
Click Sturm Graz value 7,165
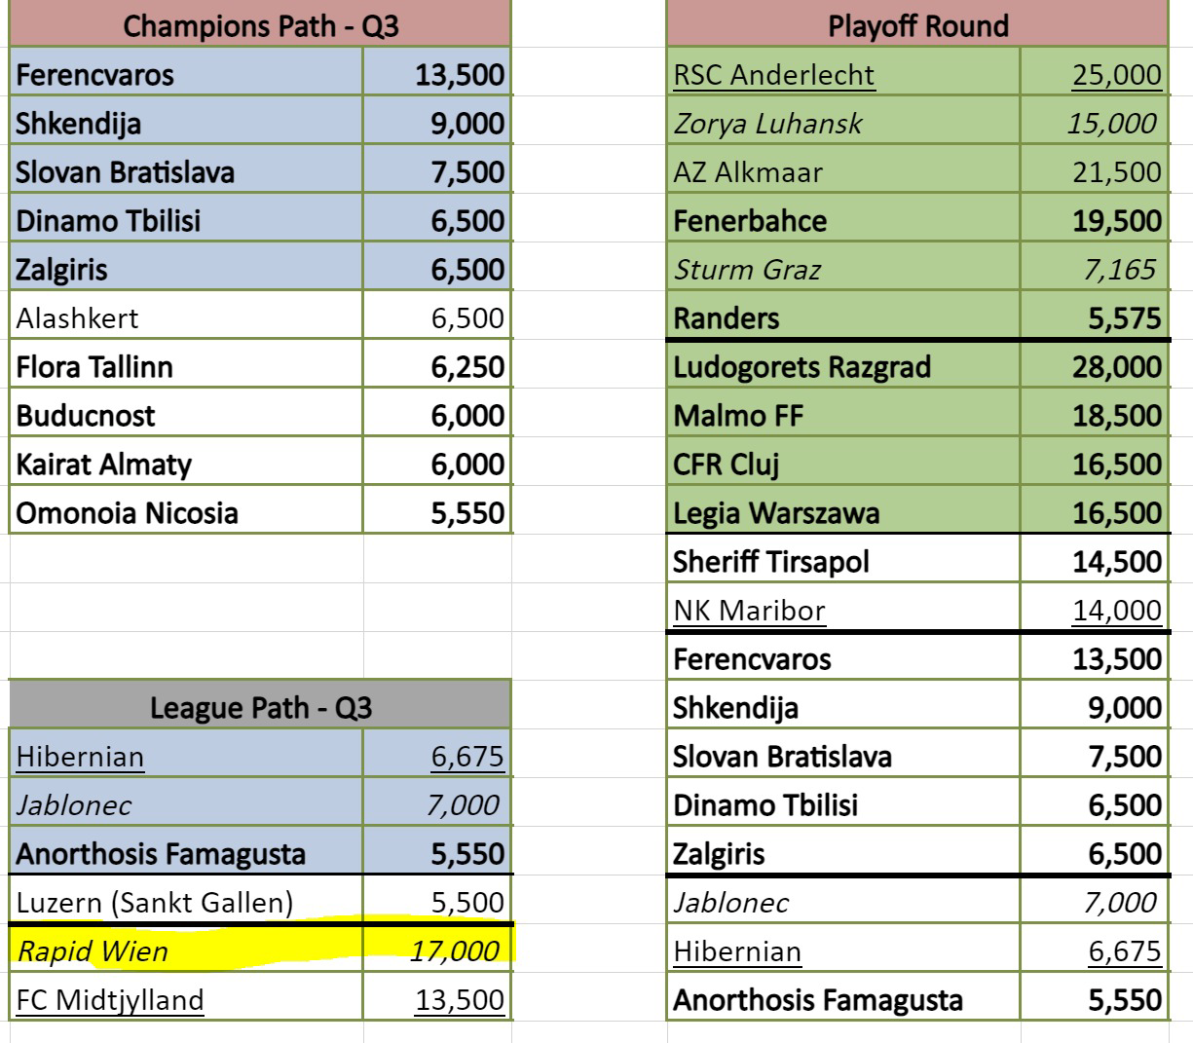coord(1095,269)
